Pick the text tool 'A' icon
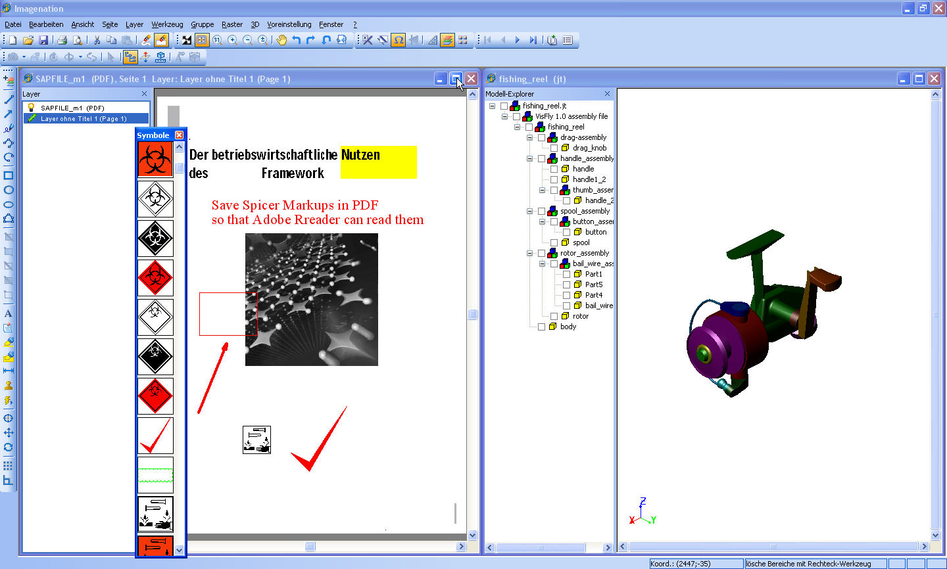Image resolution: width=947 pixels, height=569 pixels. pyautogui.click(x=9, y=313)
